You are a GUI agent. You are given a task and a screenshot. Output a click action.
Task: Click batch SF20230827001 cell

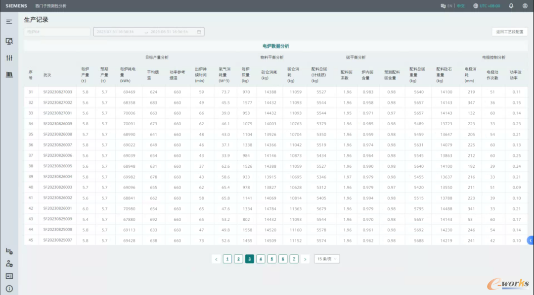(57, 113)
